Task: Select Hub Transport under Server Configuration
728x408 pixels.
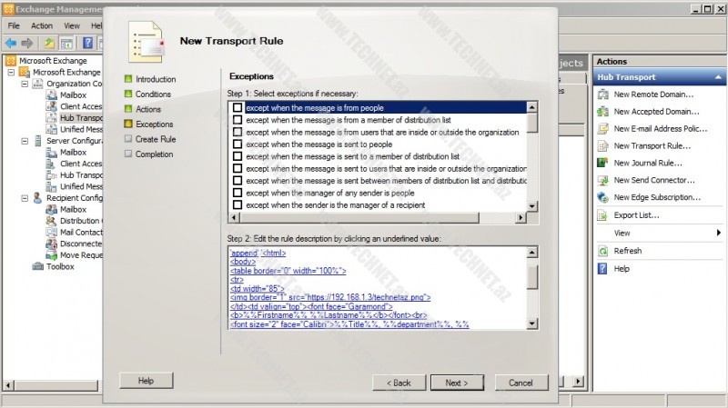Action: [81, 174]
